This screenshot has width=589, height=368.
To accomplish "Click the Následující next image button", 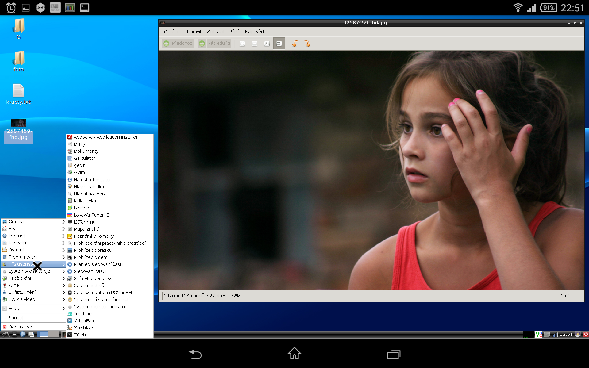I will click(214, 44).
